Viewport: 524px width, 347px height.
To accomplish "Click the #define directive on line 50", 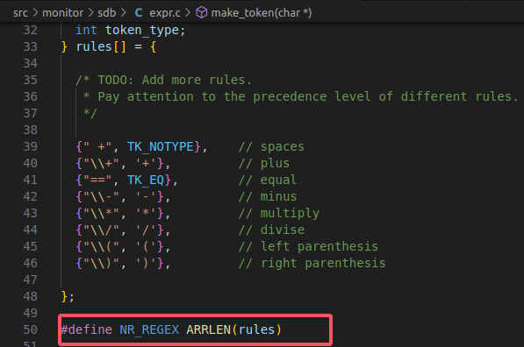I will coord(87,330).
